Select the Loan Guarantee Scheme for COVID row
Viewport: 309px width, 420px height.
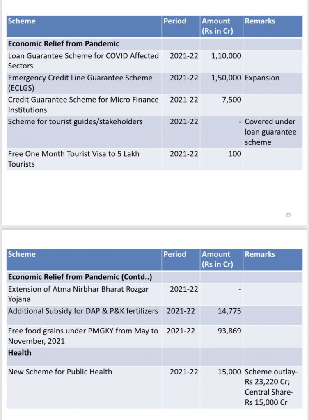(154, 61)
